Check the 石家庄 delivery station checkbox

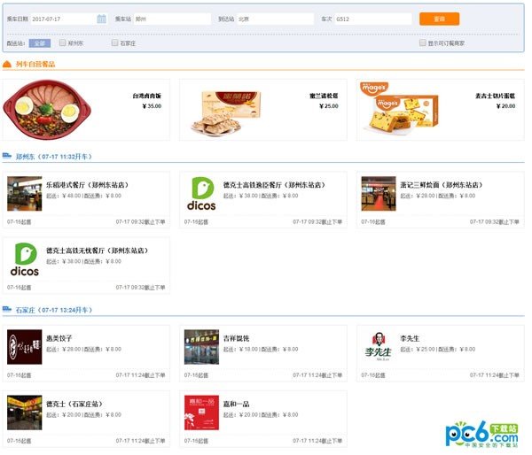[x=114, y=42]
